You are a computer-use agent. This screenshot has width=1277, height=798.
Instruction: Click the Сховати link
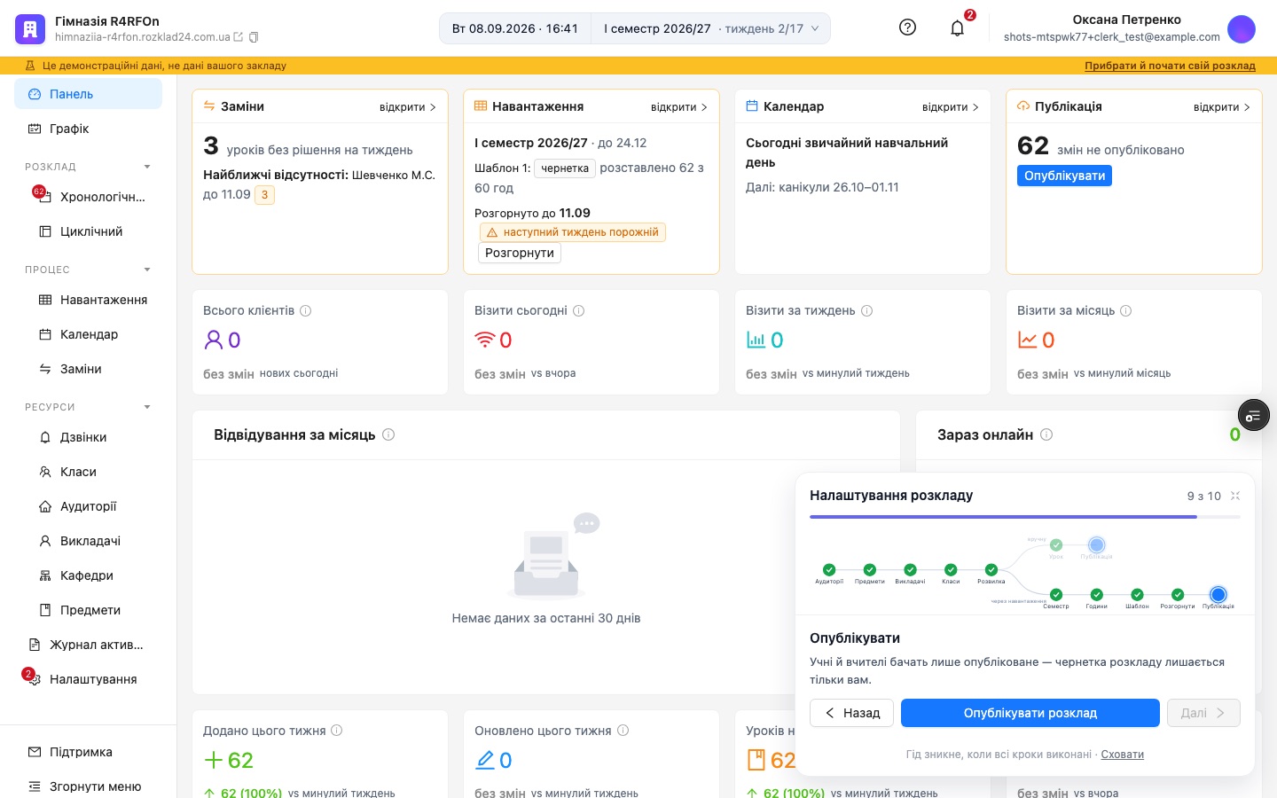[x=1123, y=755]
